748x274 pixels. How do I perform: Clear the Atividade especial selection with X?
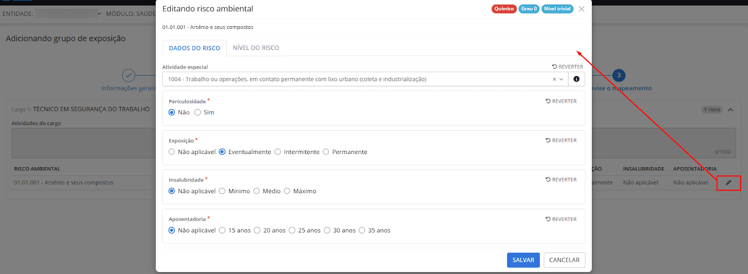tap(554, 79)
